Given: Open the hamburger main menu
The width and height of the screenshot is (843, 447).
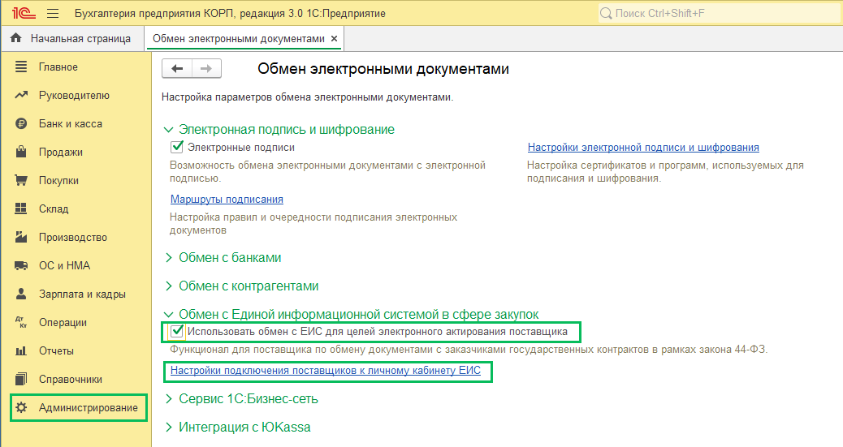Looking at the screenshot, I should (53, 14).
